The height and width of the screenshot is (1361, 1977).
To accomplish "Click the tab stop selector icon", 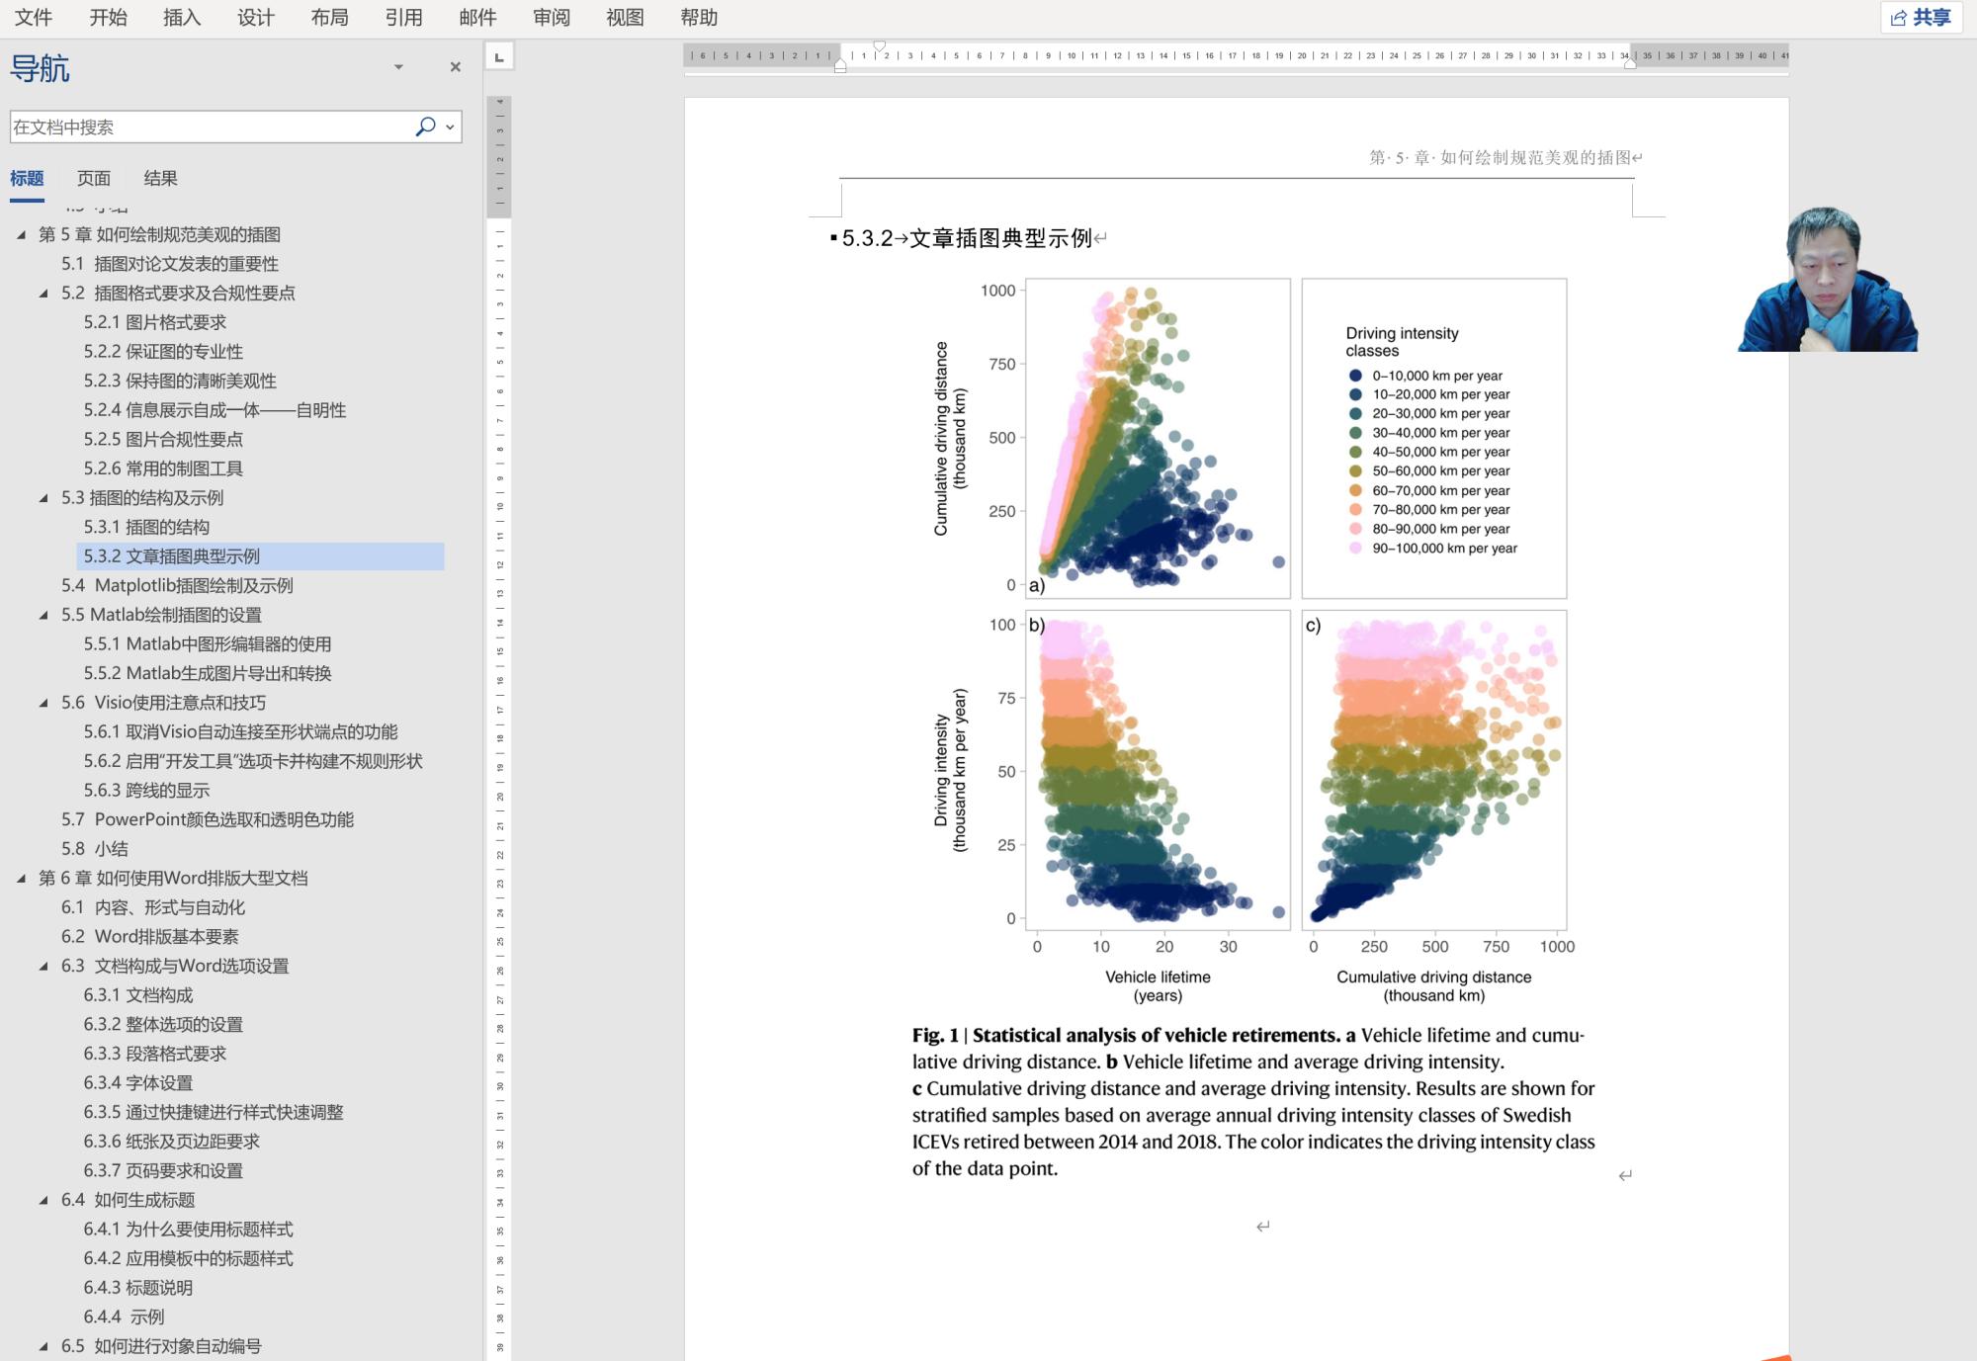I will [x=499, y=57].
